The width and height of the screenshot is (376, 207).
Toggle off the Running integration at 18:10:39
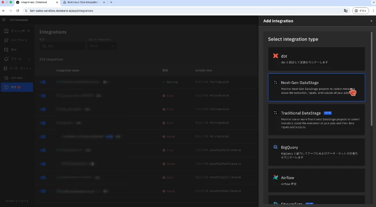point(43,82)
